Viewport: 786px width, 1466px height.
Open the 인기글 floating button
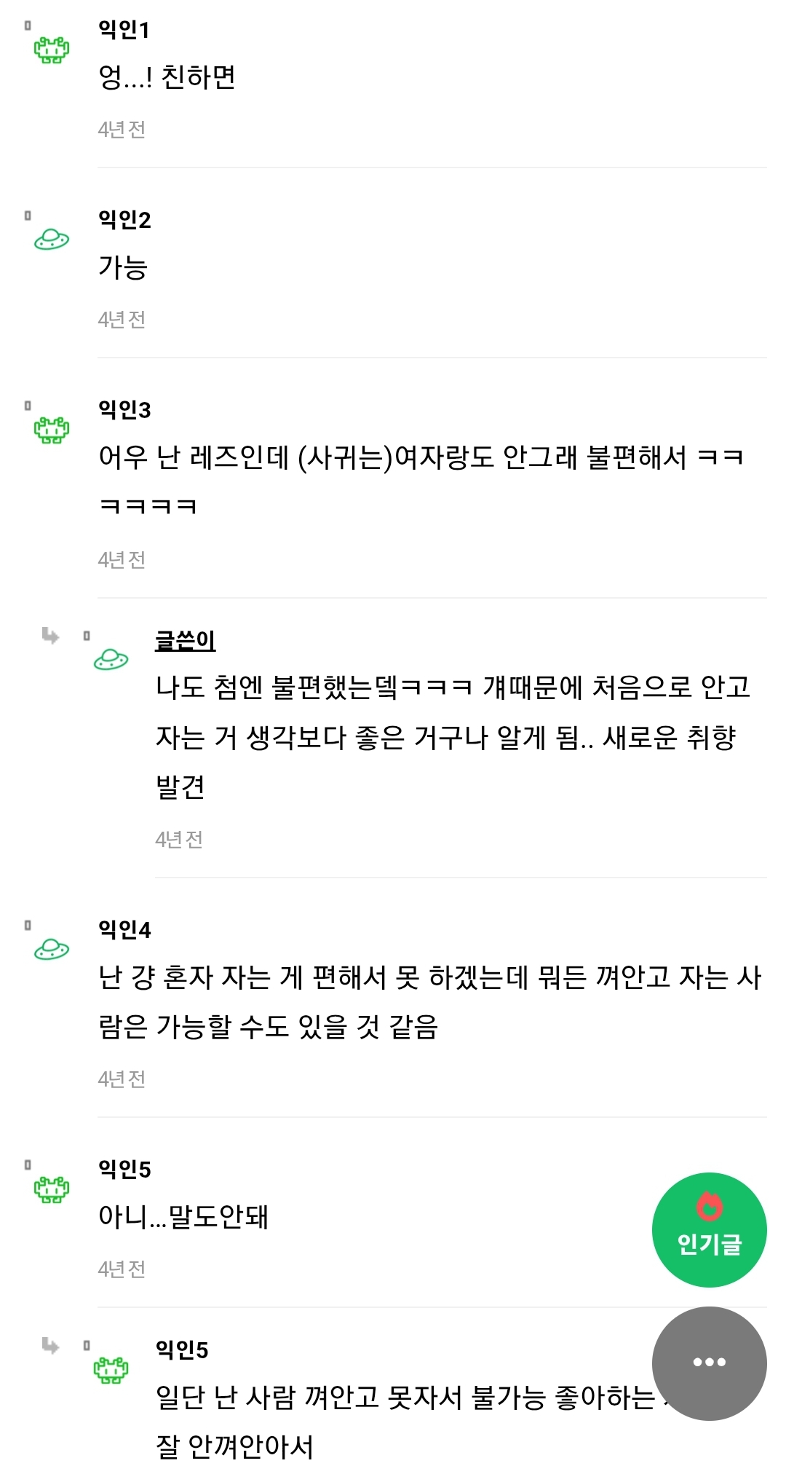click(x=709, y=1229)
